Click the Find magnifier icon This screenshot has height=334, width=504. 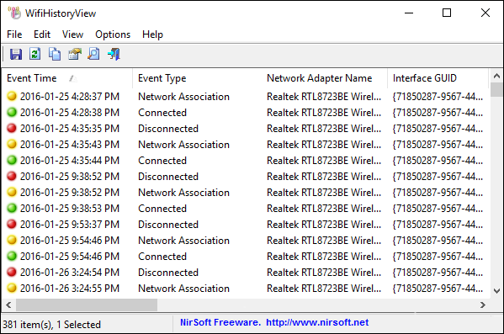pos(94,54)
